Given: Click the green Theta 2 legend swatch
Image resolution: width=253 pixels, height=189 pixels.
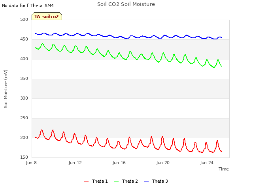Looking at the screenshot, I should tap(117, 182).
